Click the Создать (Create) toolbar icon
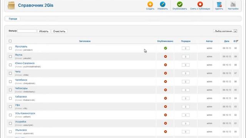The width and height of the screenshot is (246, 138). 150,4
